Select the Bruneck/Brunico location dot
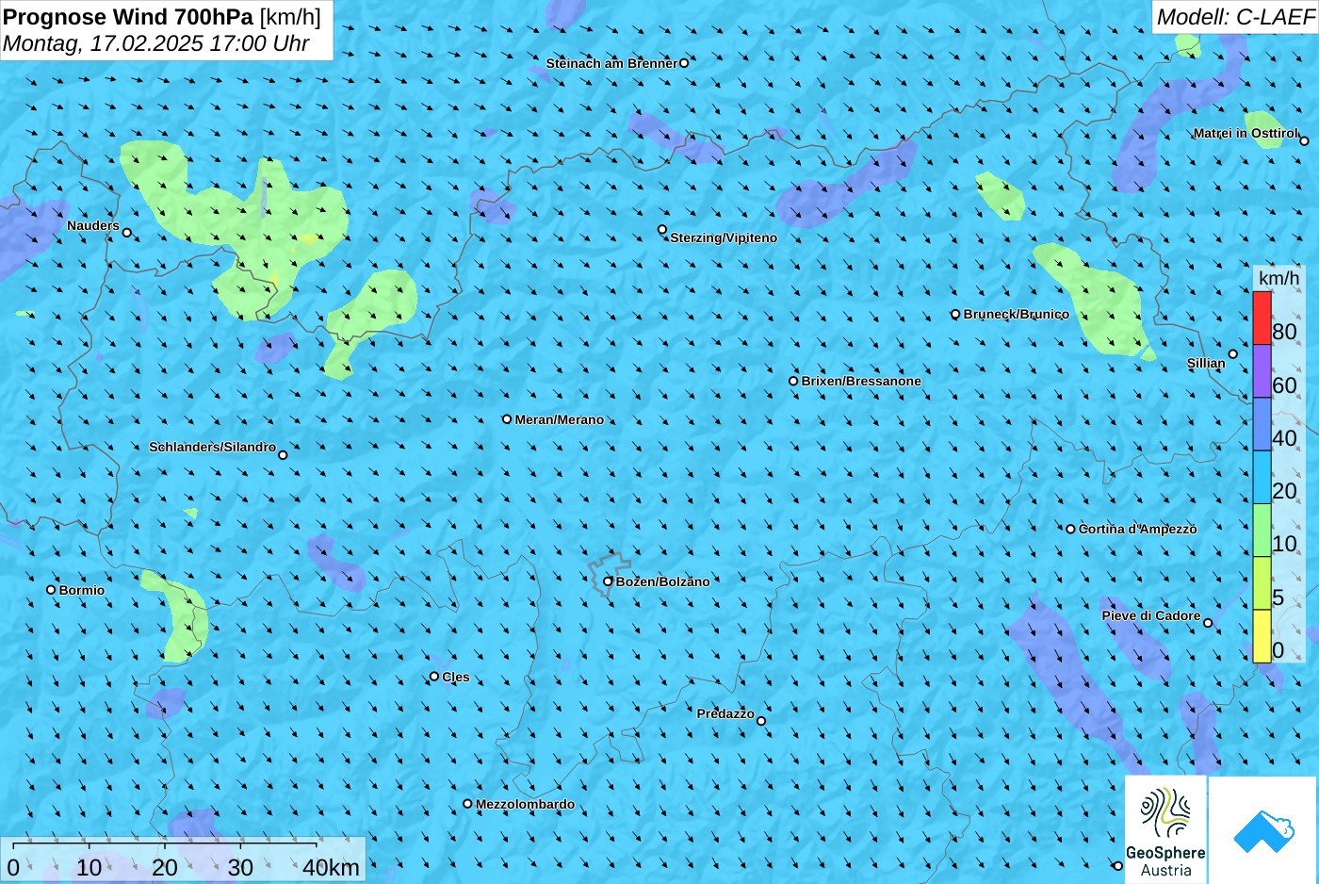 pos(955,314)
